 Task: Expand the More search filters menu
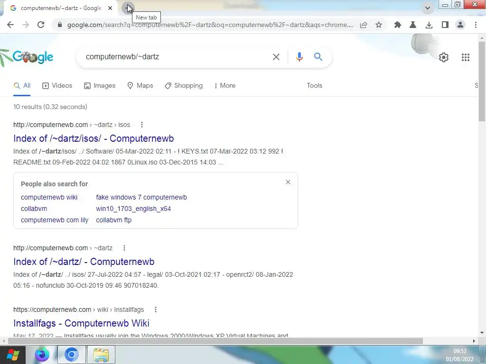[x=225, y=85]
